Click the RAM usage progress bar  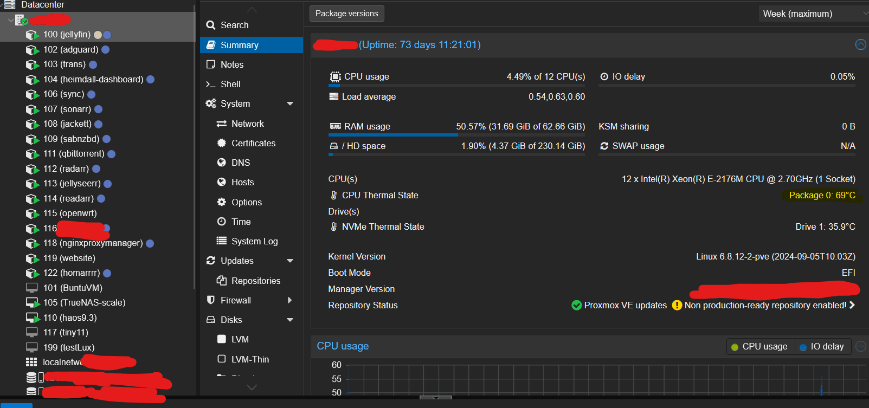coord(457,135)
